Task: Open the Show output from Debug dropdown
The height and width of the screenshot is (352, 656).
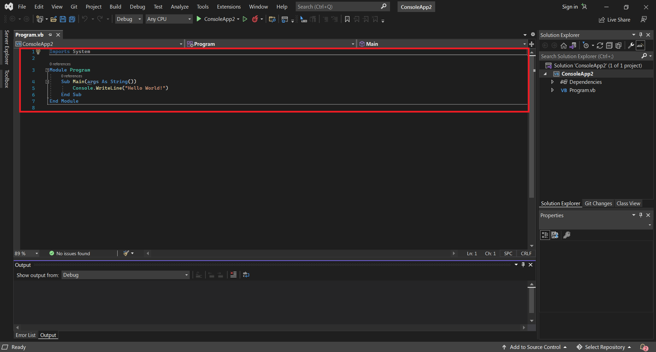Action: (186, 275)
